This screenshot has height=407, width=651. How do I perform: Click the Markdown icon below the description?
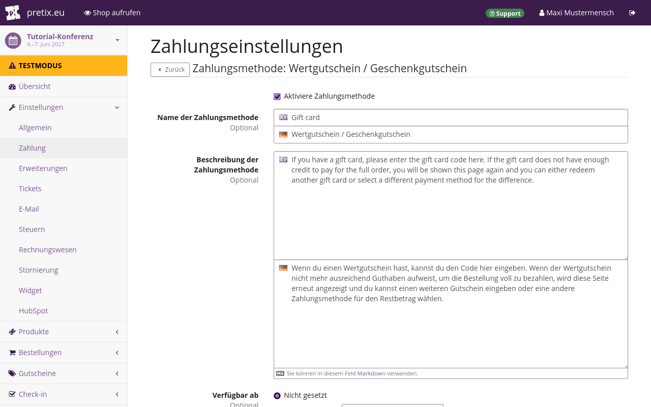[x=280, y=373]
